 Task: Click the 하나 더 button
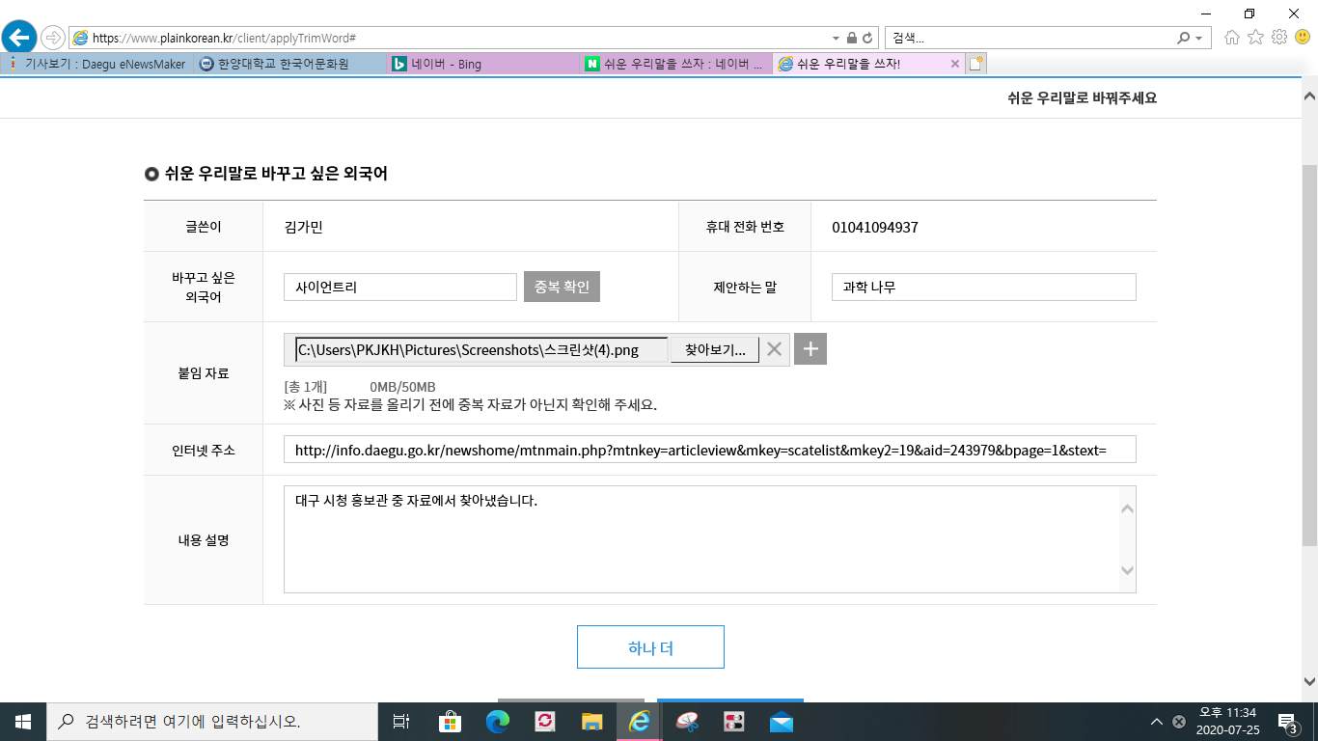pos(650,647)
